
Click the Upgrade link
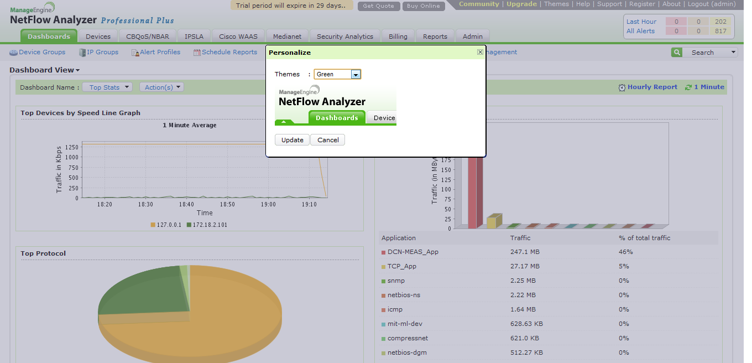[521, 4]
